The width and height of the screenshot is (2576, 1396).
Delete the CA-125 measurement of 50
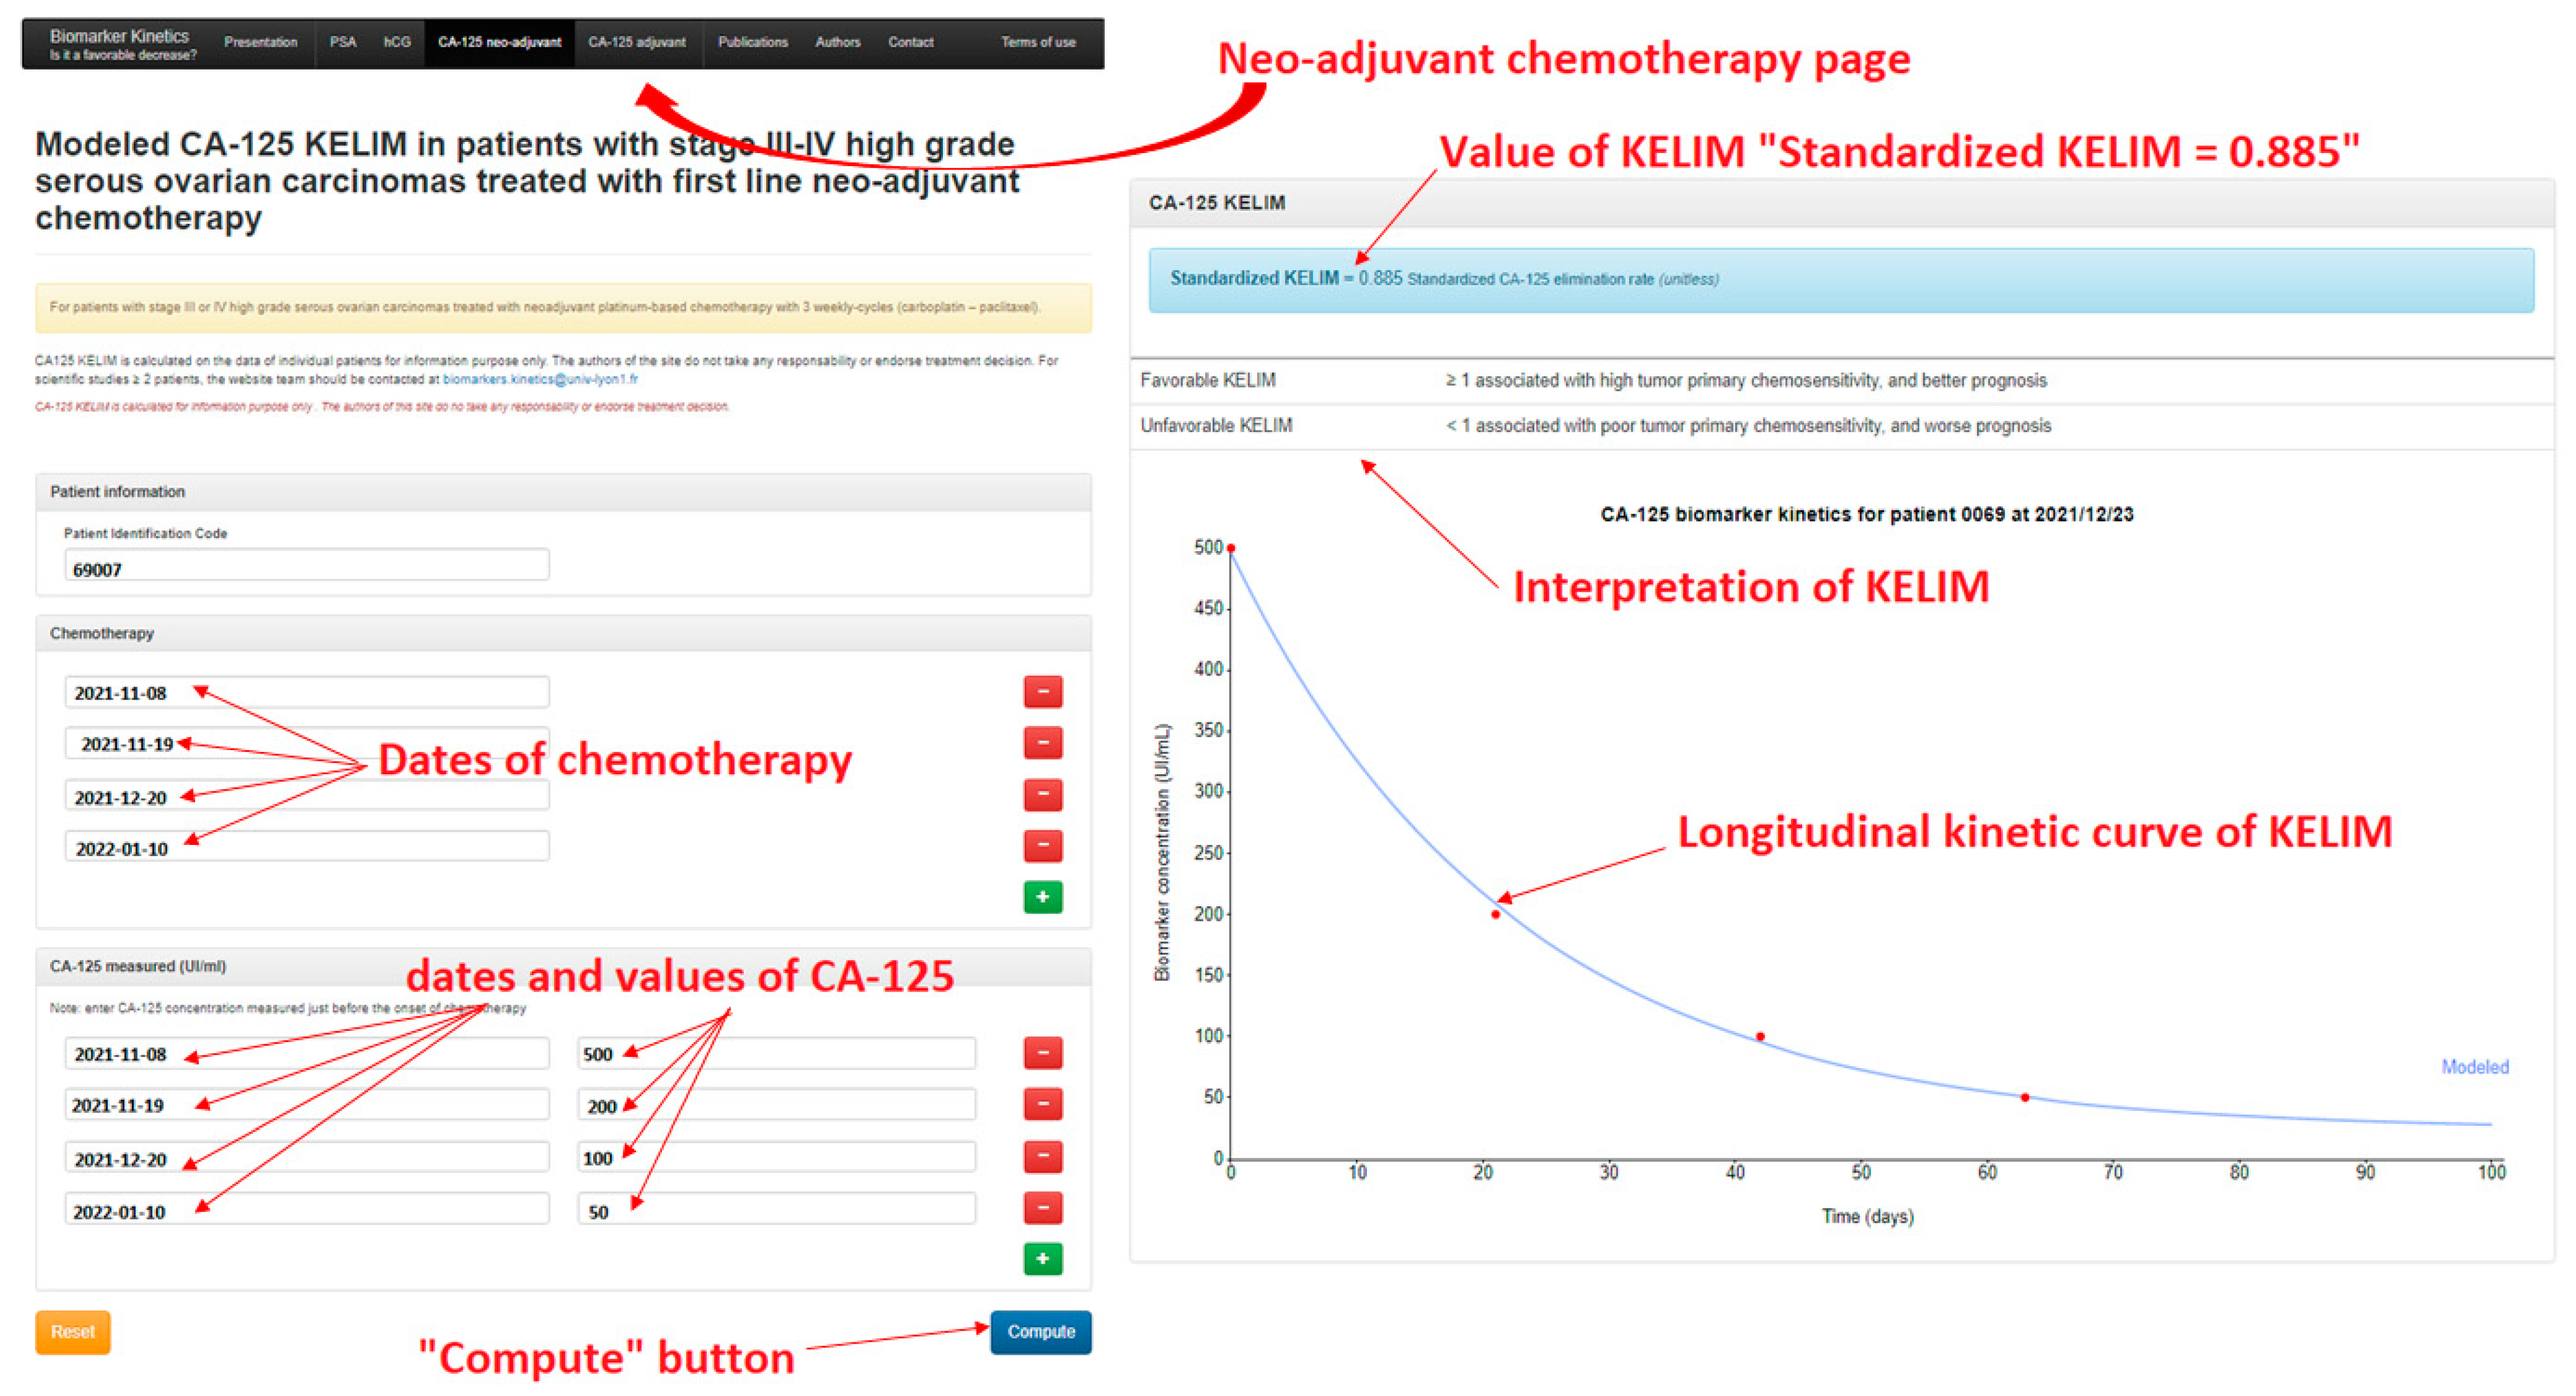(x=1042, y=1208)
